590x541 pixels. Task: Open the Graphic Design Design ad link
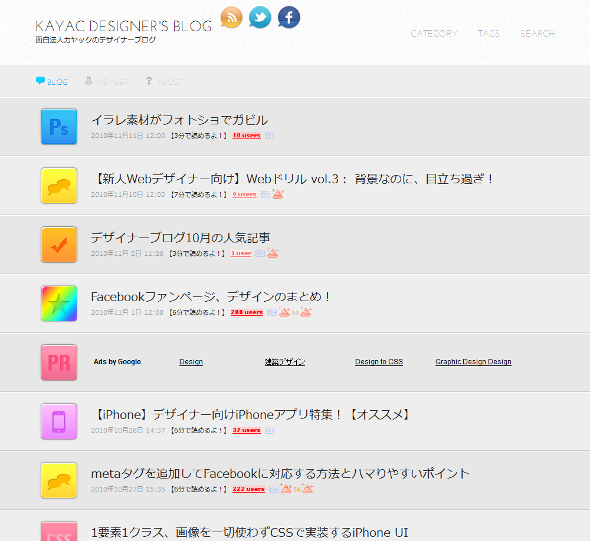(x=473, y=362)
